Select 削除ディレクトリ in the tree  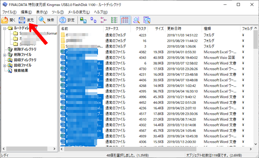pos(25,49)
